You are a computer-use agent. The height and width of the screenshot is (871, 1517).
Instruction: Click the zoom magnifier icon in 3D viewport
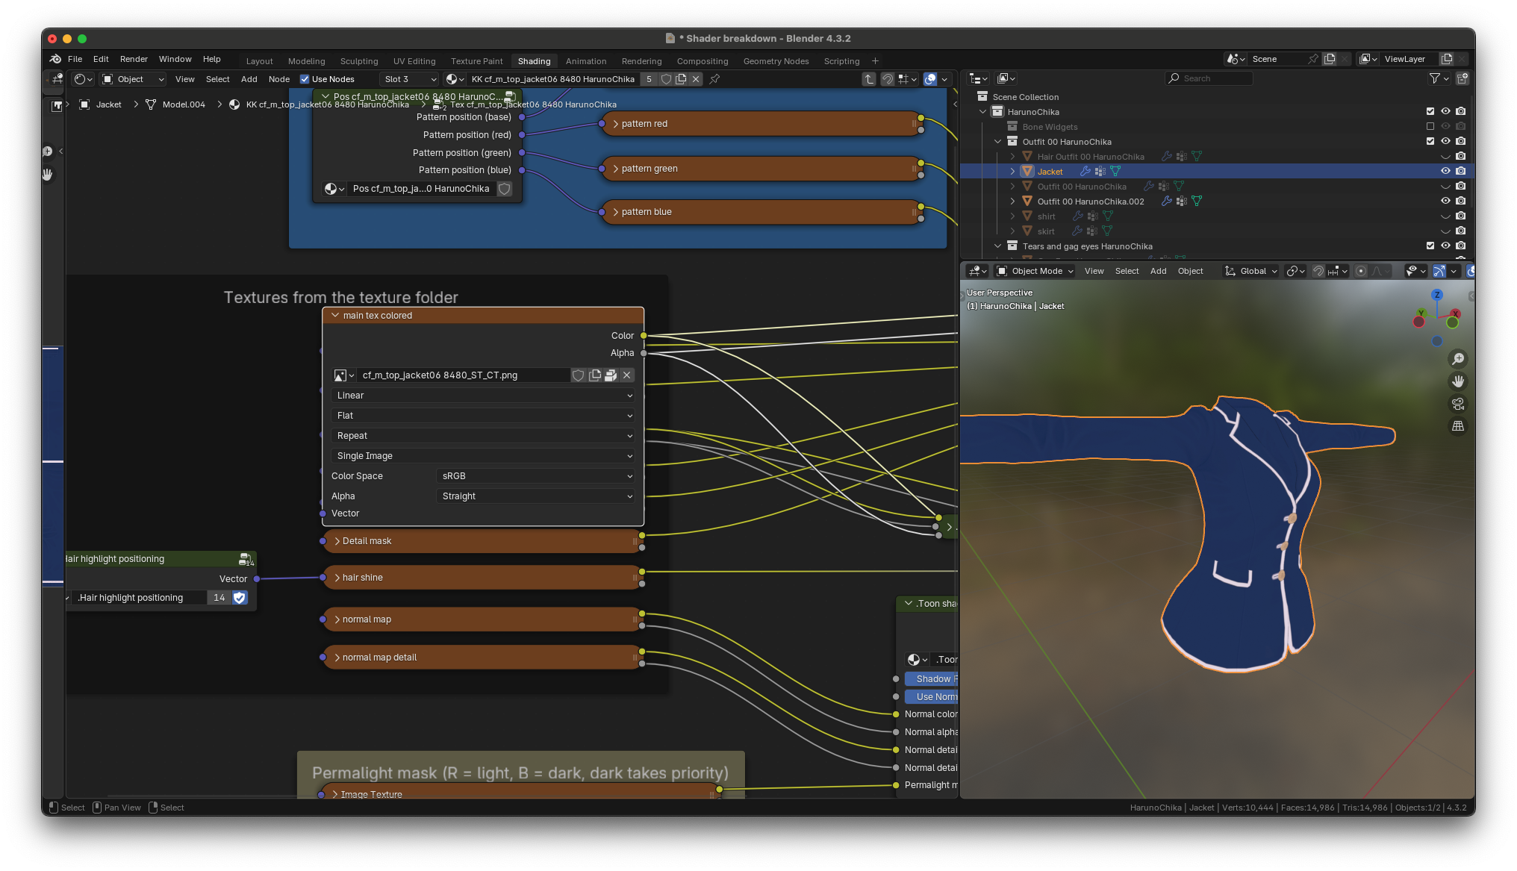(1457, 359)
